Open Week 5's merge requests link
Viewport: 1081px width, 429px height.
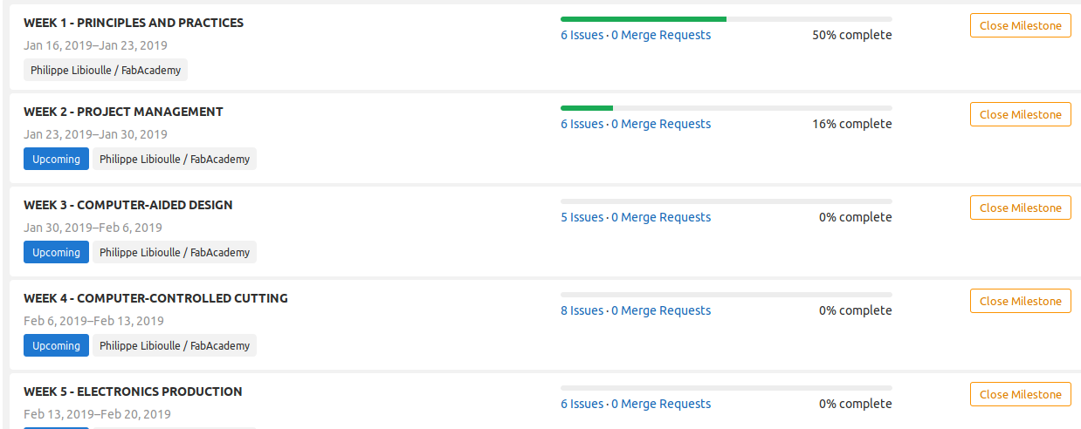(661, 405)
